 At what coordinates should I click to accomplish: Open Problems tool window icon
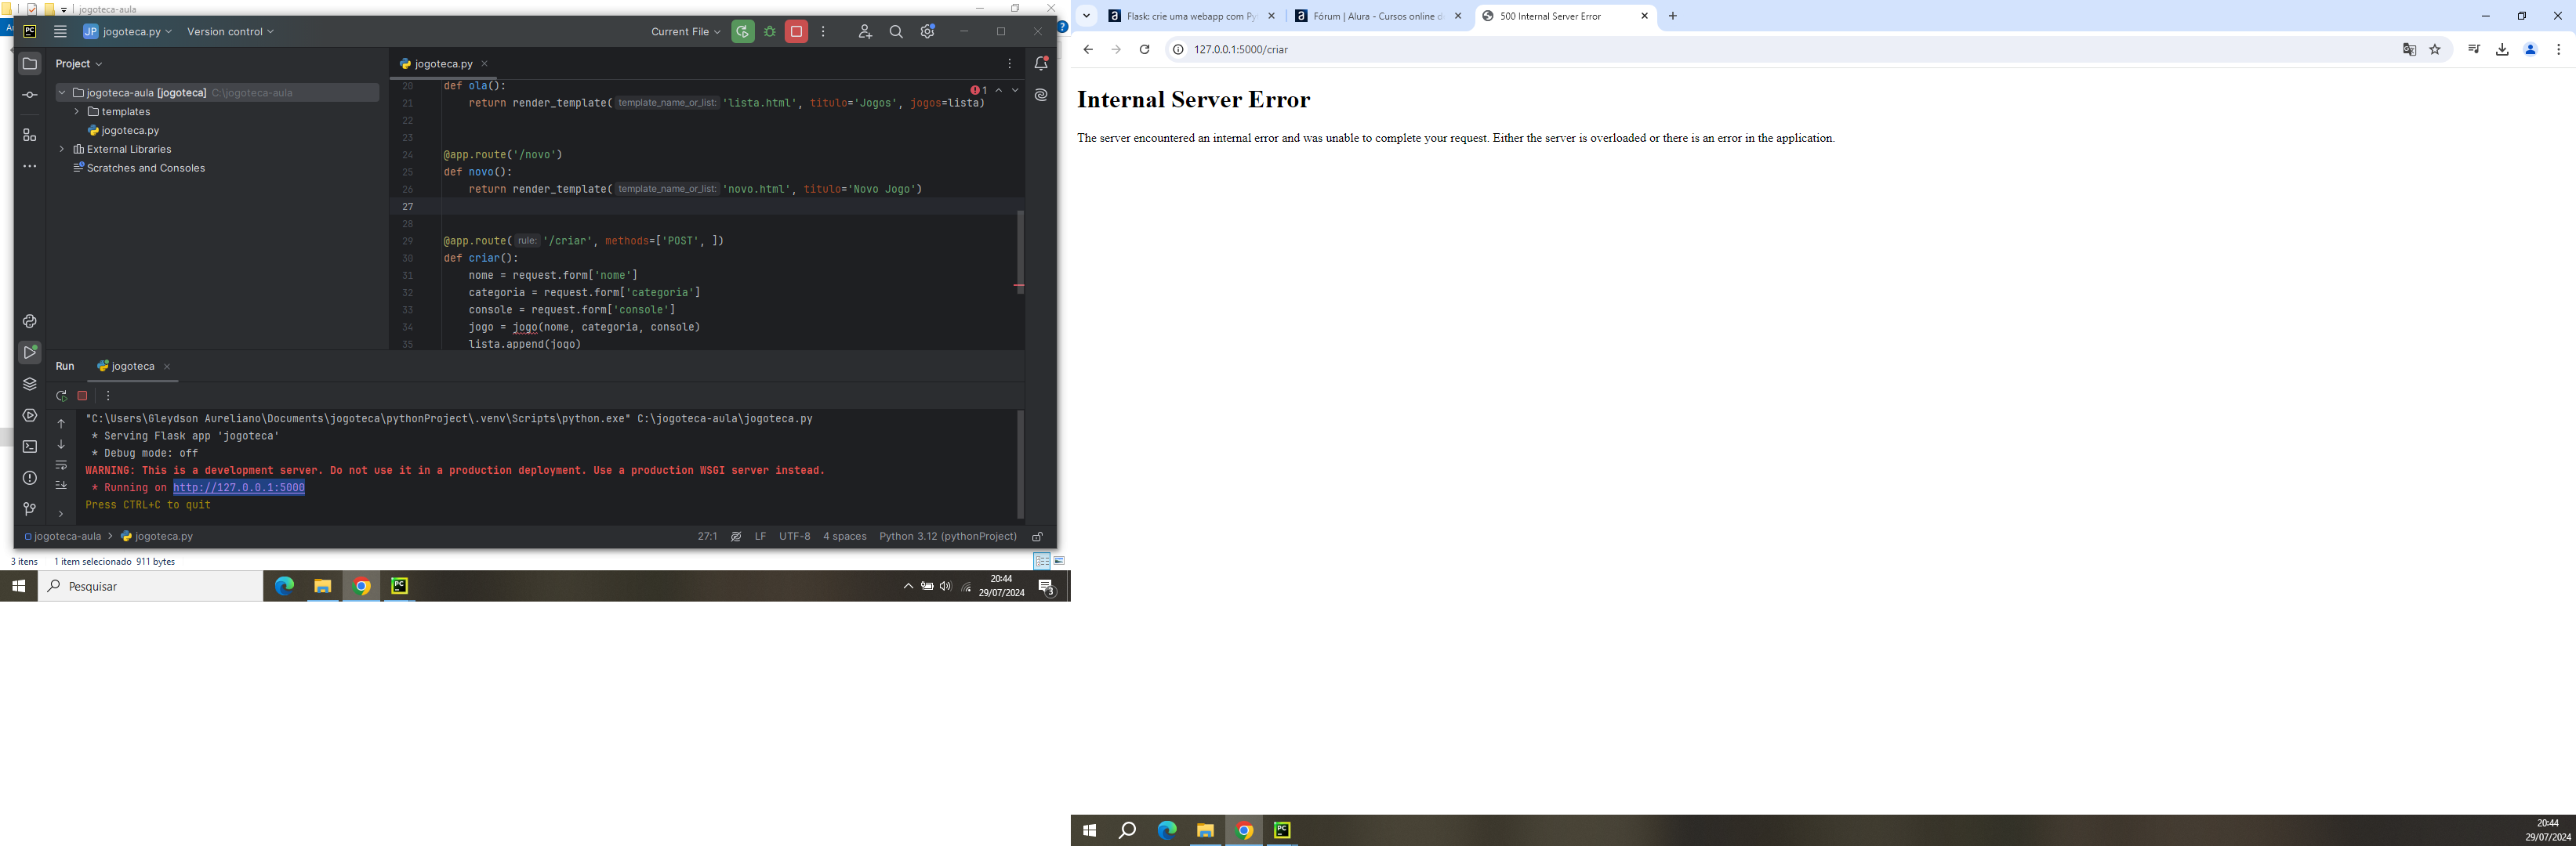point(30,479)
